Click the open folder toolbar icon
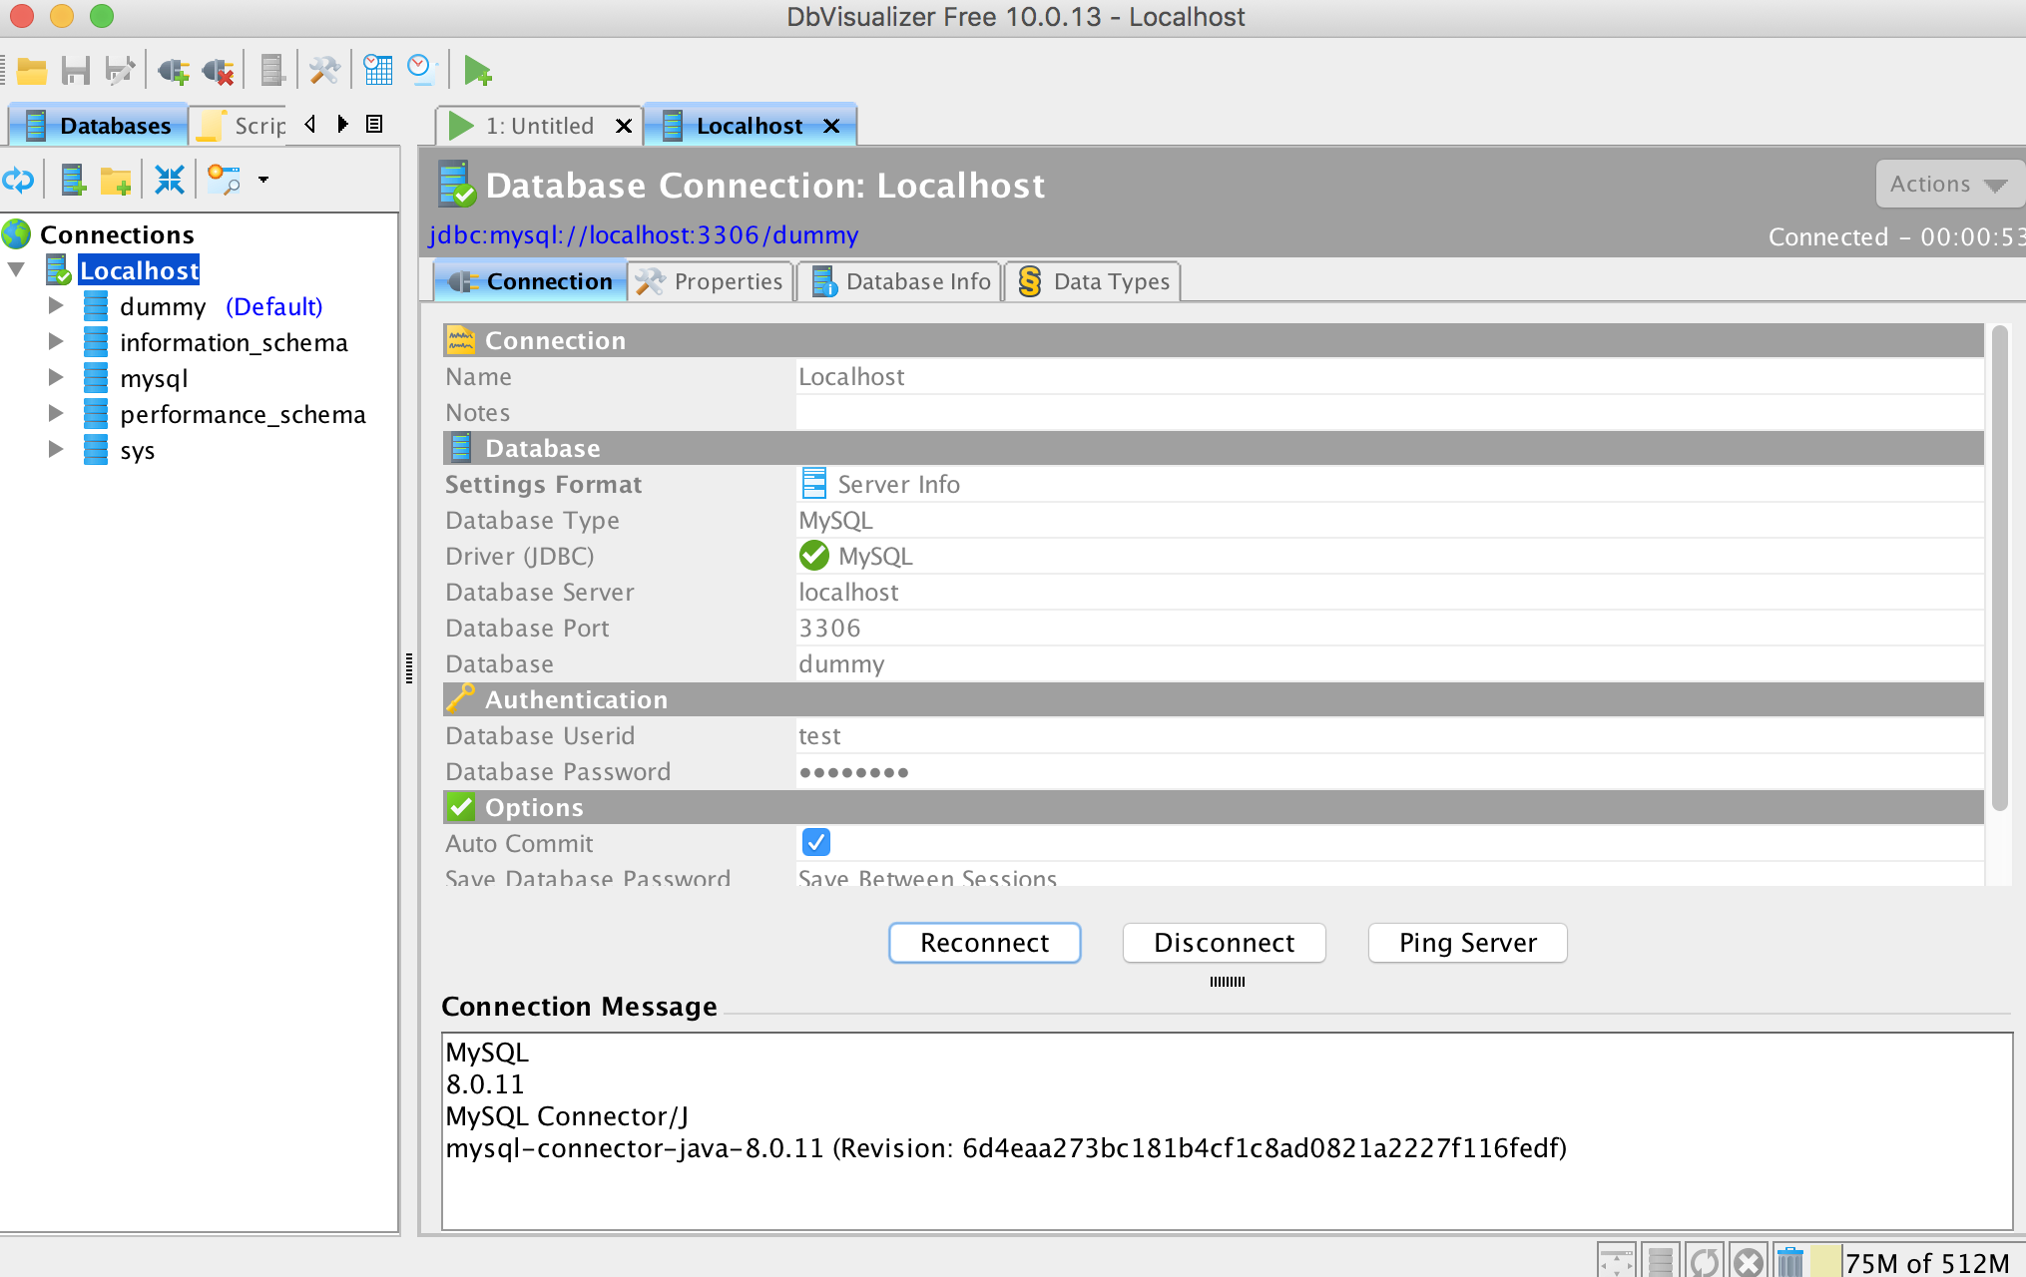Viewport: 2026px width, 1277px height. [31, 71]
